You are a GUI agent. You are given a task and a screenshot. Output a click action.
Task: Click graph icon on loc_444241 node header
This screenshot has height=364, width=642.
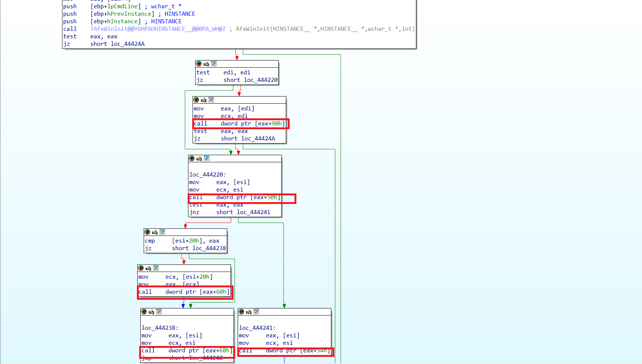pos(256,312)
